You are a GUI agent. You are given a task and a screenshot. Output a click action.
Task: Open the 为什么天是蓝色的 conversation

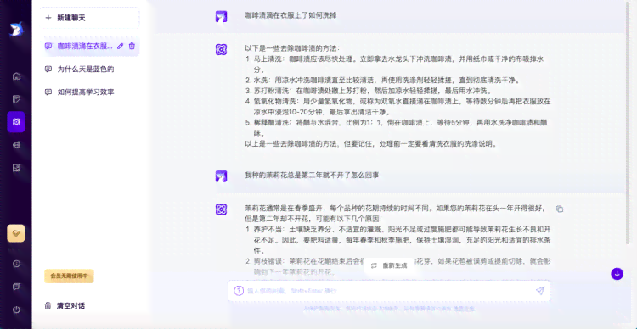click(x=86, y=69)
